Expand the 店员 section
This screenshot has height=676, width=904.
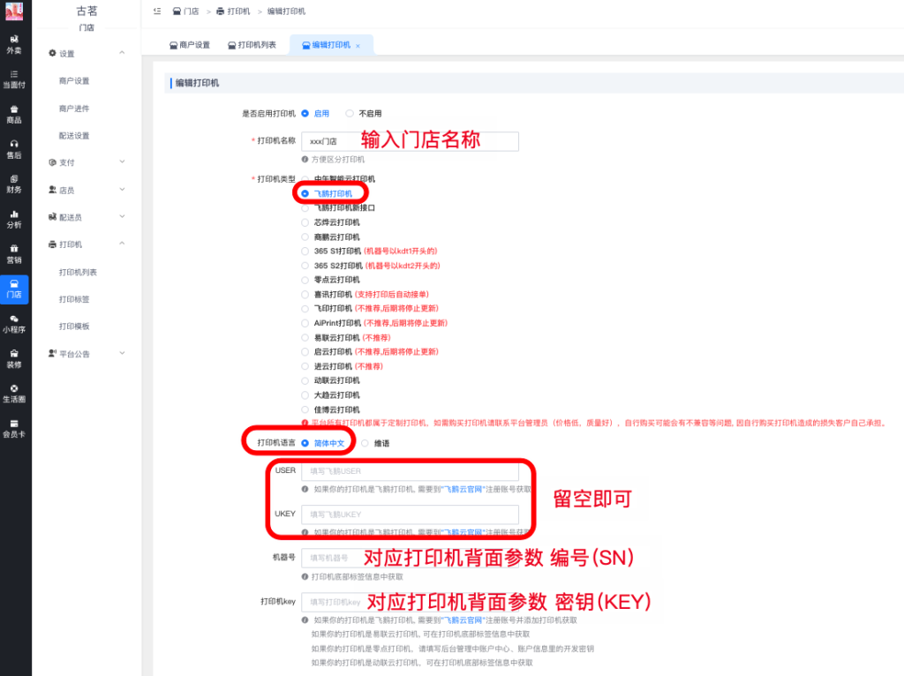click(x=68, y=190)
